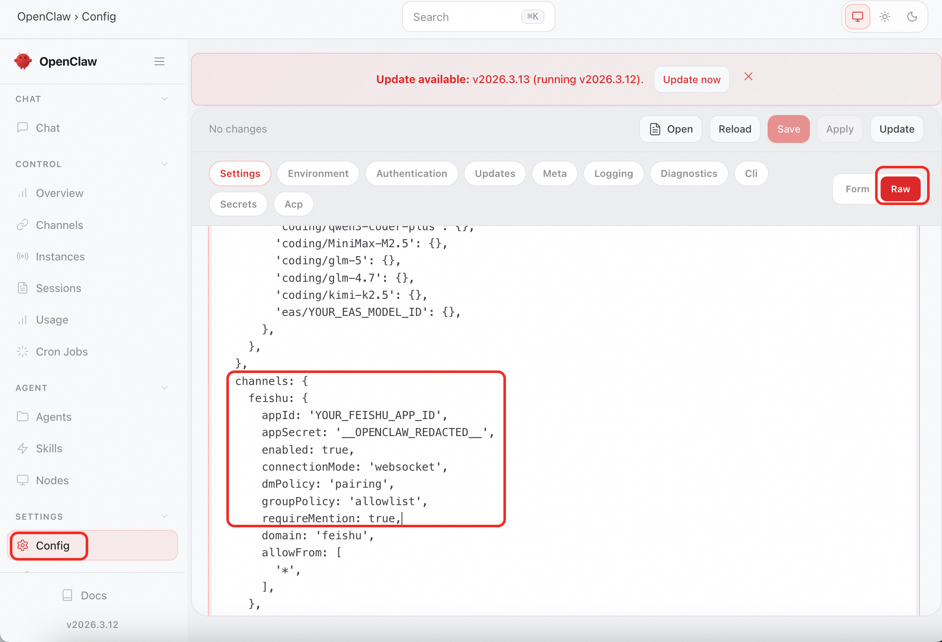The image size is (942, 642).
Task: Navigate to Channels page
Action: tap(92, 225)
